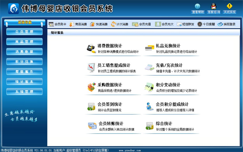Select 统计报表 in the sidebar
This screenshot has height=152, width=243.
click(24, 82)
